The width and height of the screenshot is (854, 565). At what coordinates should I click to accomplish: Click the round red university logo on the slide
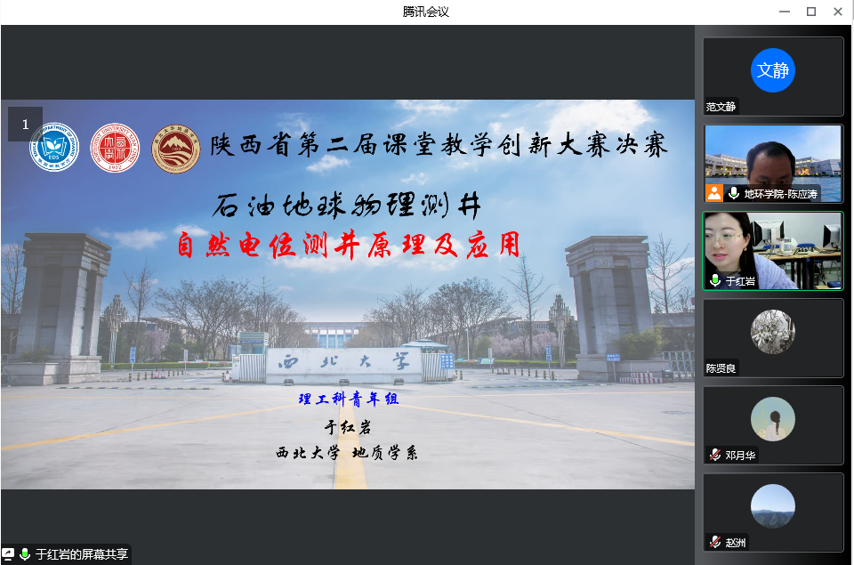tap(116, 147)
